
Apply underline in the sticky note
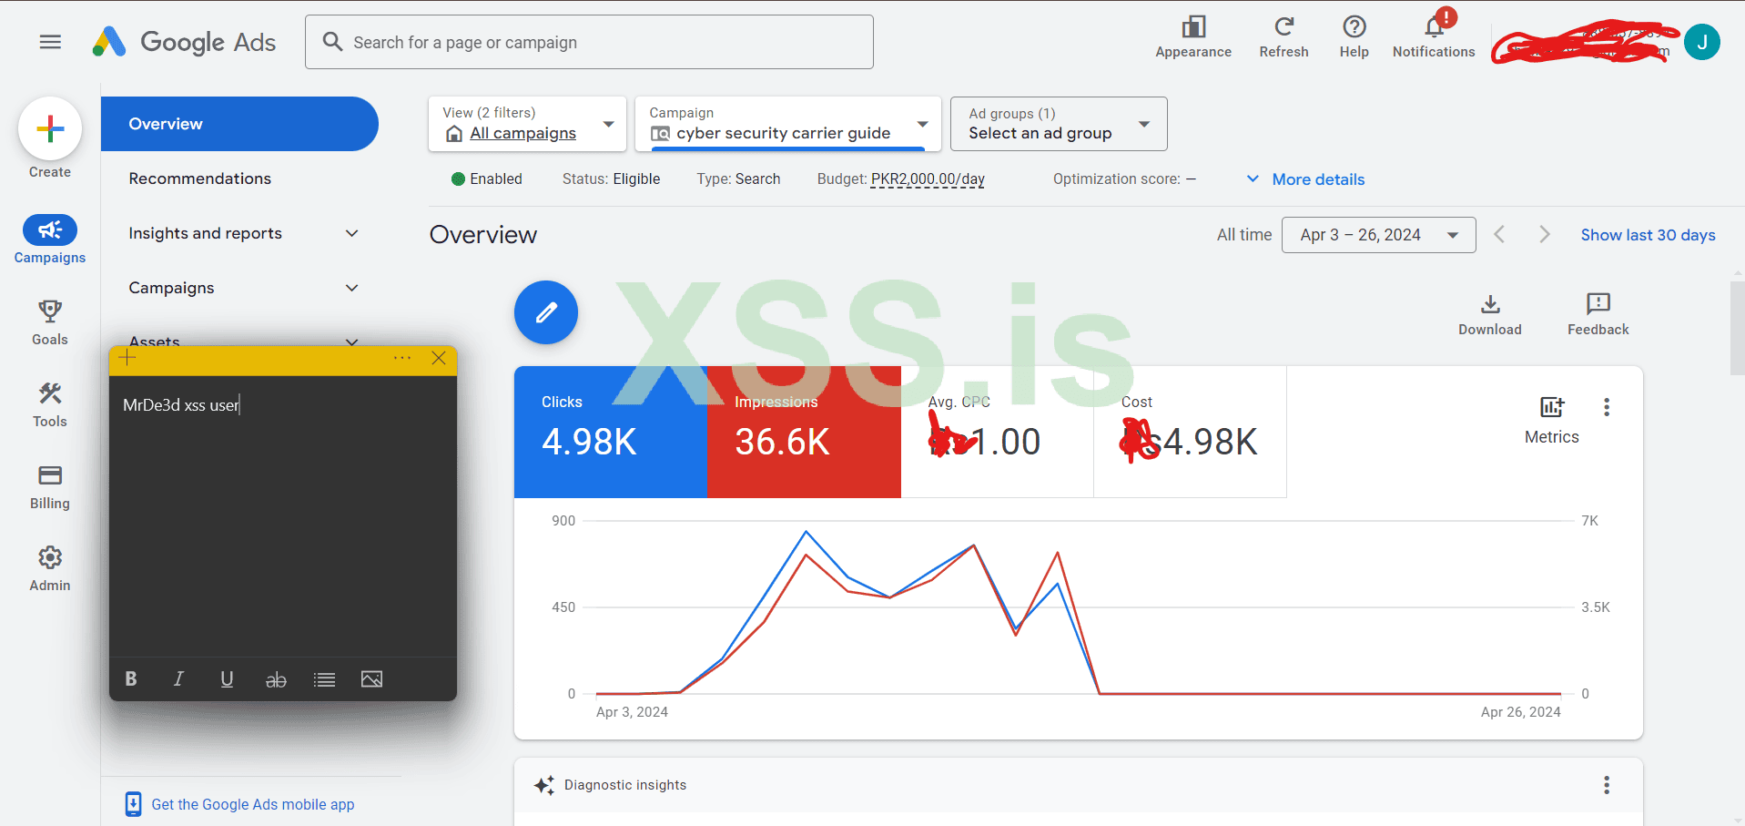tap(228, 679)
